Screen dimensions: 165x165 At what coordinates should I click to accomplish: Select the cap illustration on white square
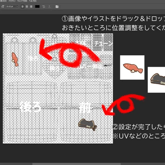click(x=156, y=80)
